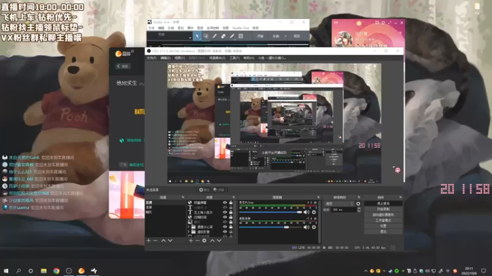Click the 启动虚拟摄像机 button
Viewport: 492px width, 276px height.
click(383, 215)
